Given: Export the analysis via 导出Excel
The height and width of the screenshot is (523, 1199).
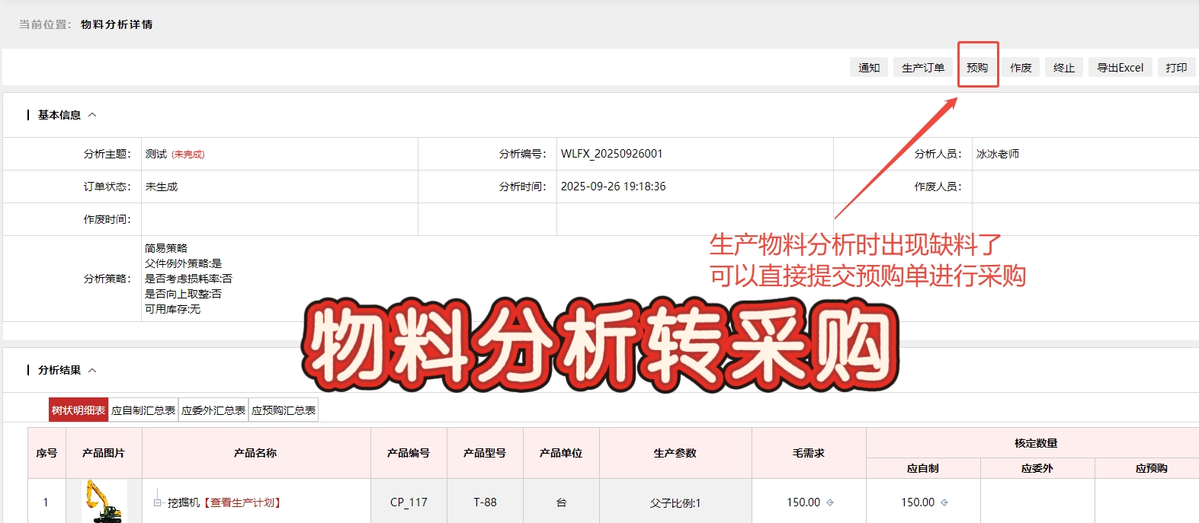Looking at the screenshot, I should [1120, 68].
